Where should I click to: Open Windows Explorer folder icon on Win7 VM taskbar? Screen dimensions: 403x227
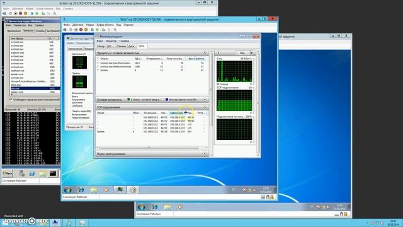tap(94, 190)
